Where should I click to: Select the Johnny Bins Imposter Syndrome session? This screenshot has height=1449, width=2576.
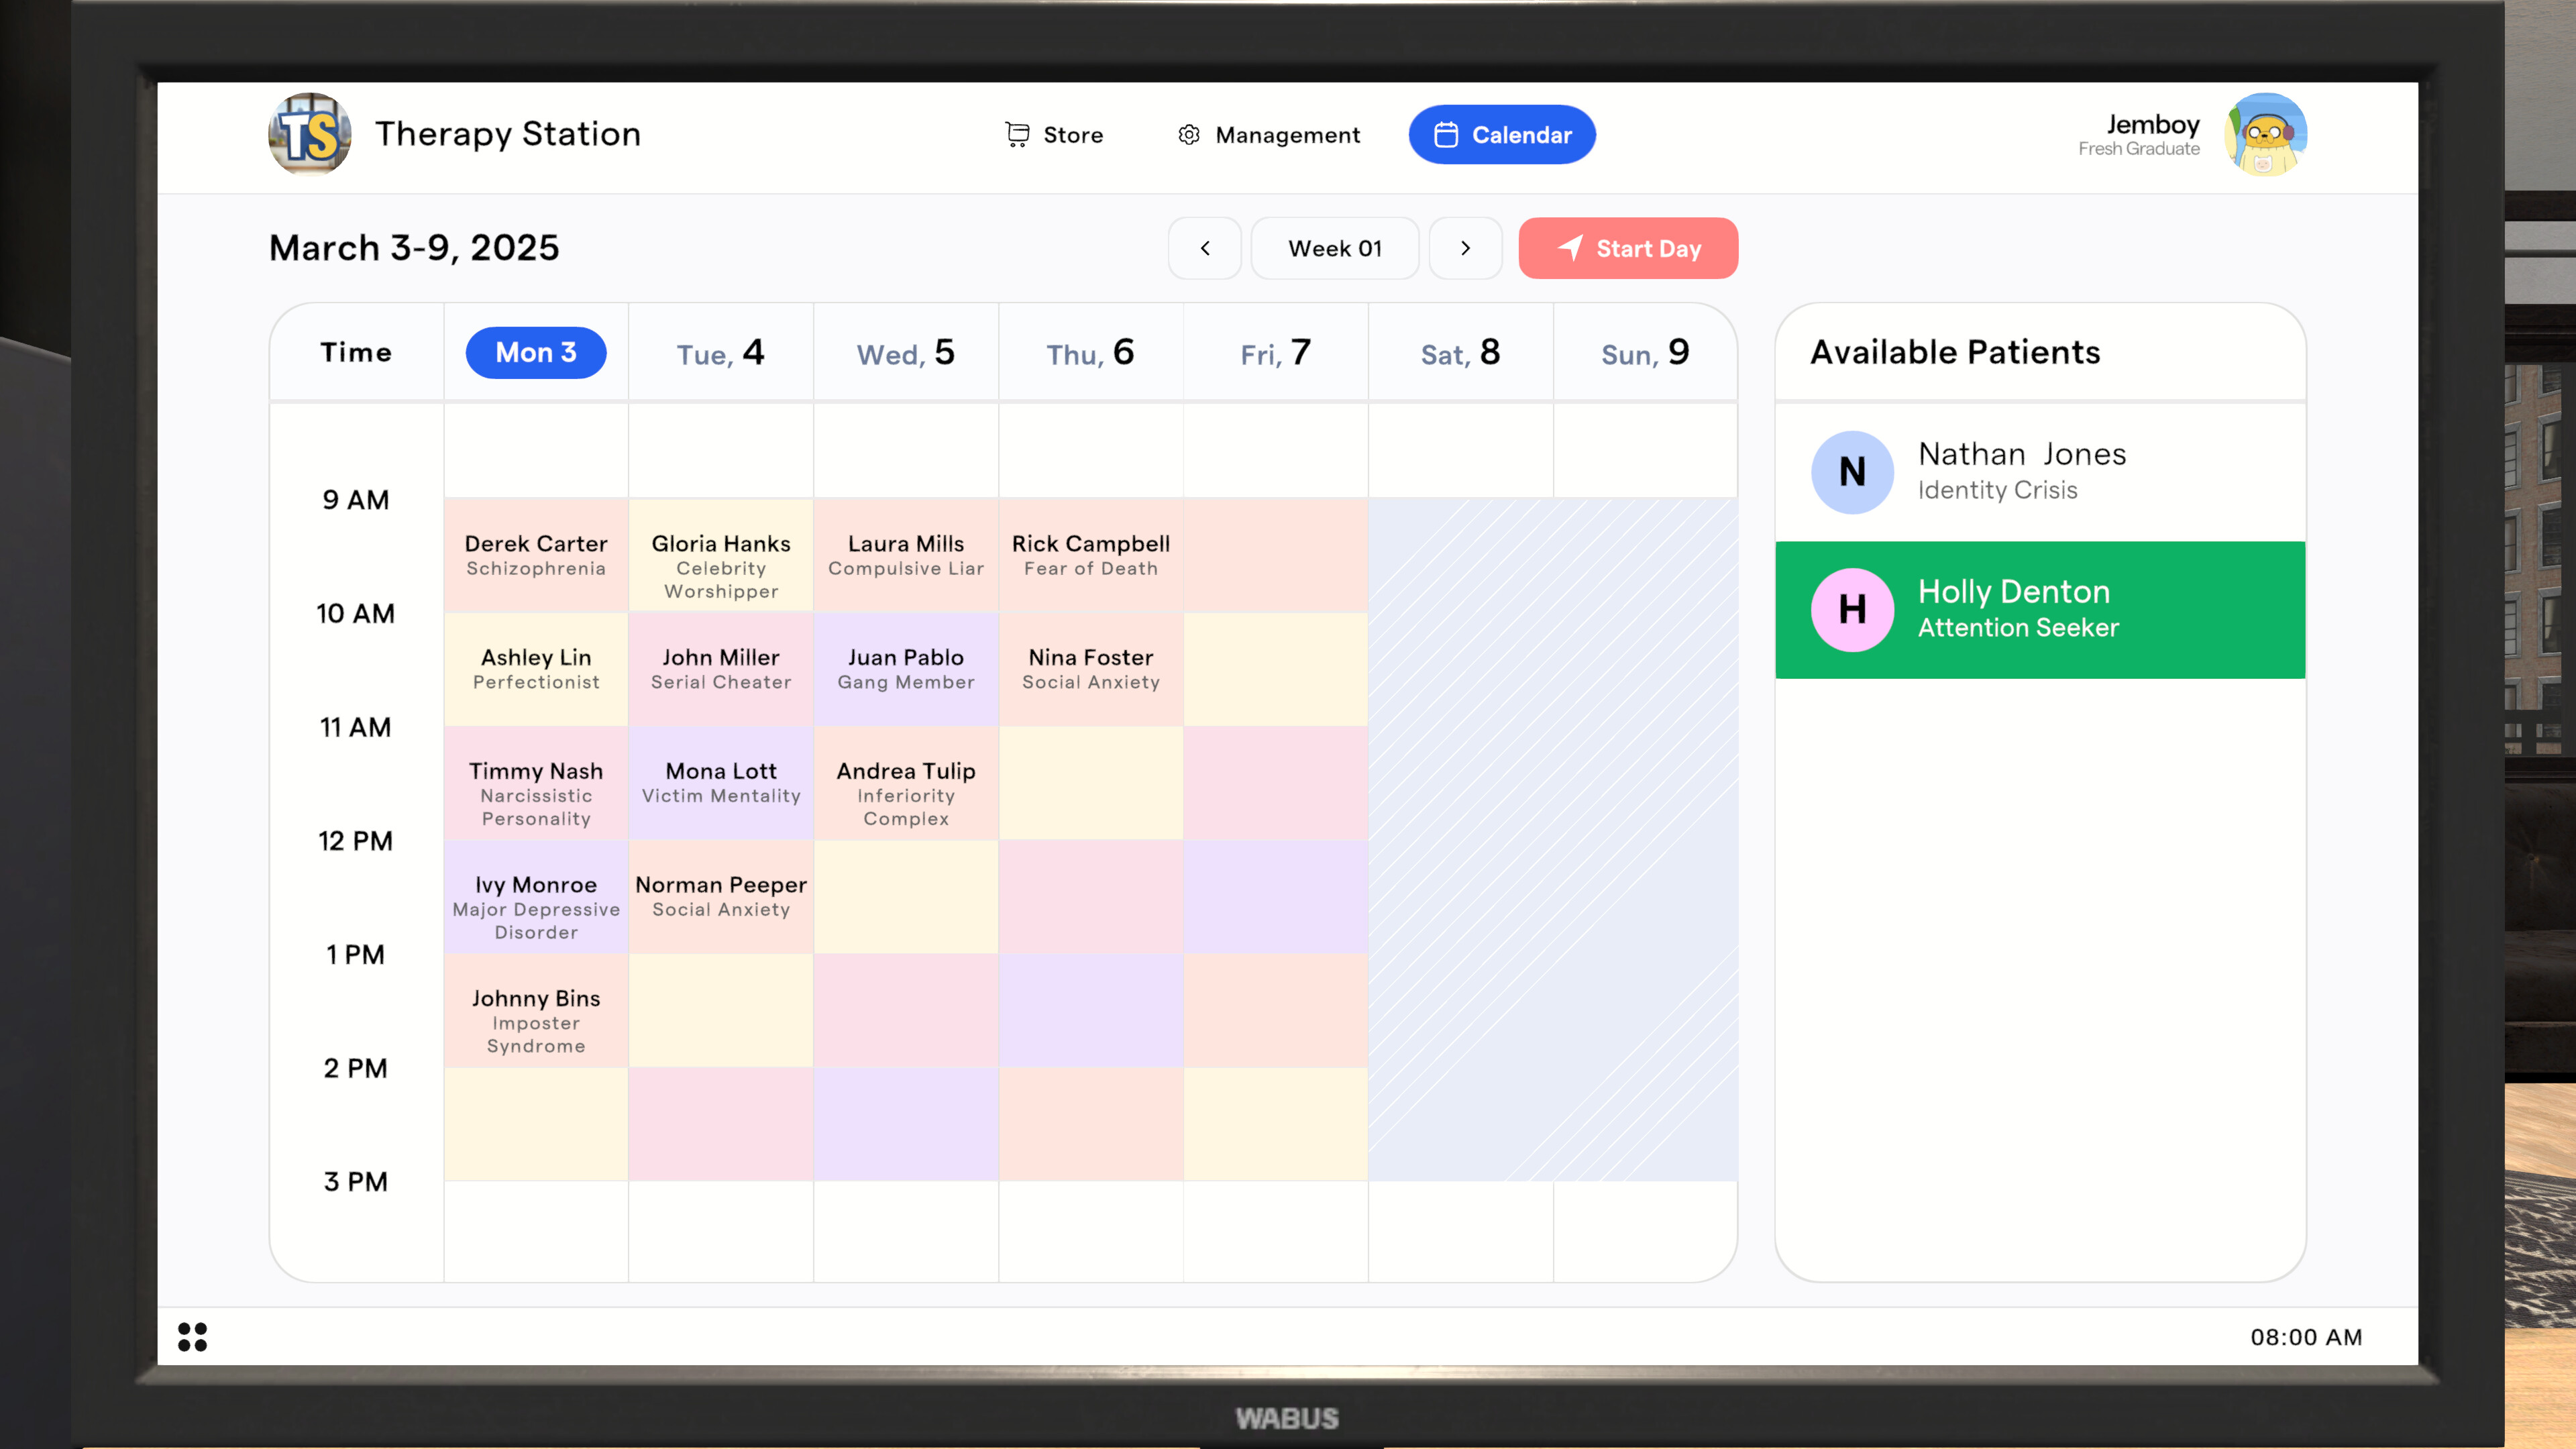[536, 1020]
